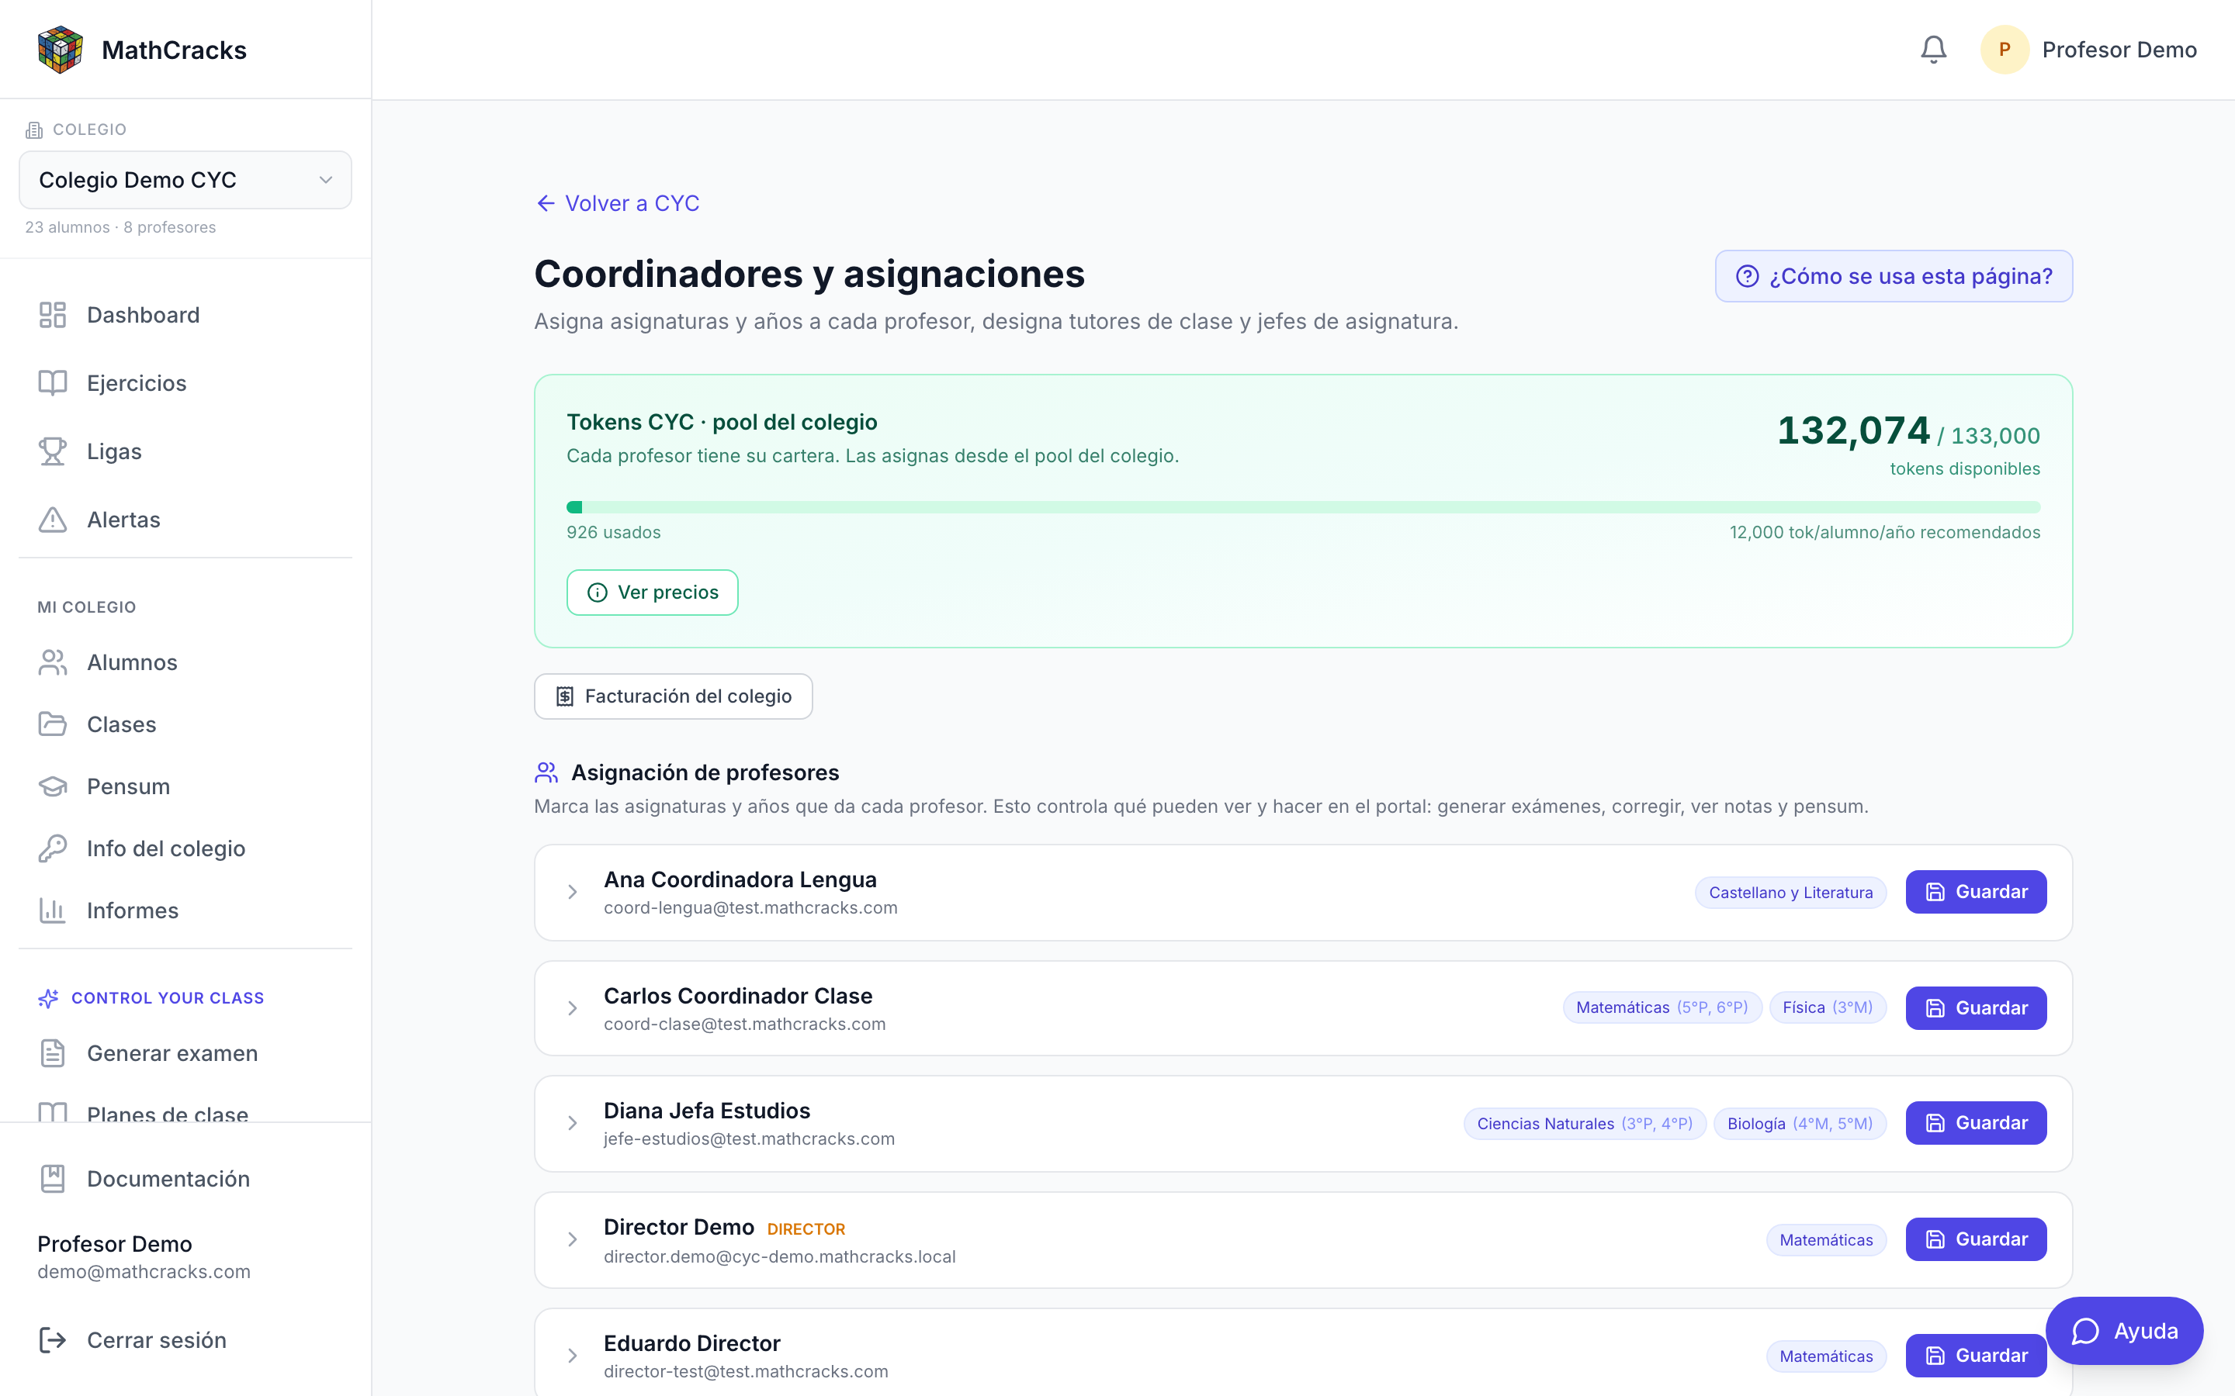
Task: Click Ciencias Naturales (3°P, 4°P) tag
Action: tap(1584, 1124)
